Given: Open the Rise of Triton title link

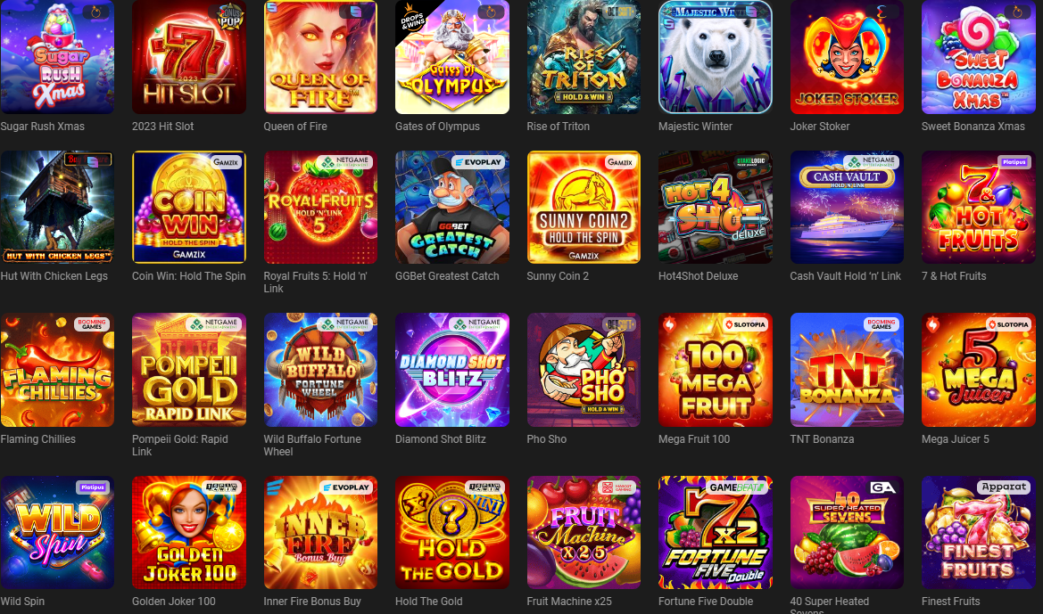Looking at the screenshot, I should [x=559, y=127].
